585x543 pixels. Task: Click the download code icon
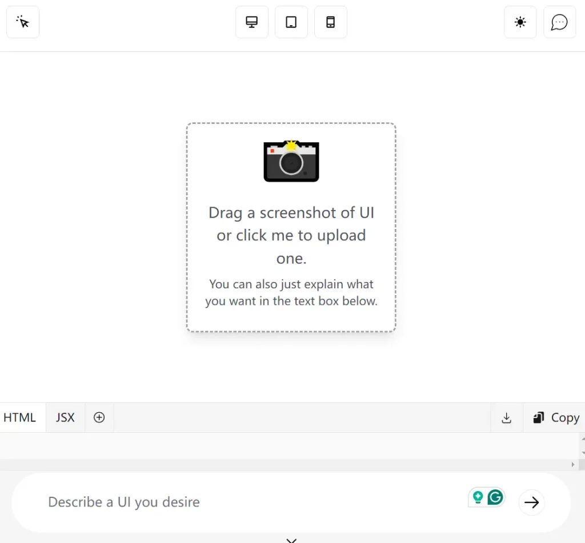[506, 417]
